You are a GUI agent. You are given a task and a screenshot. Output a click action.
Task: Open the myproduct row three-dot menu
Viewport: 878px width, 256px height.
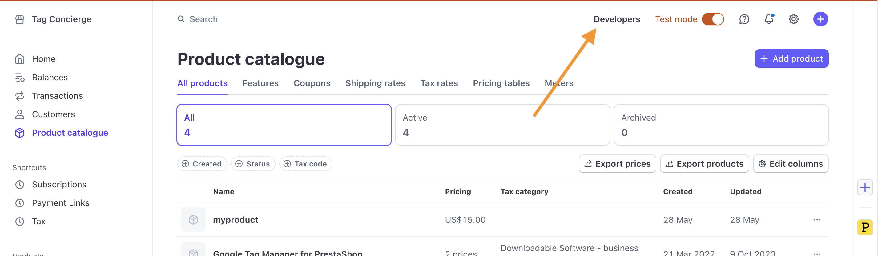(816, 219)
